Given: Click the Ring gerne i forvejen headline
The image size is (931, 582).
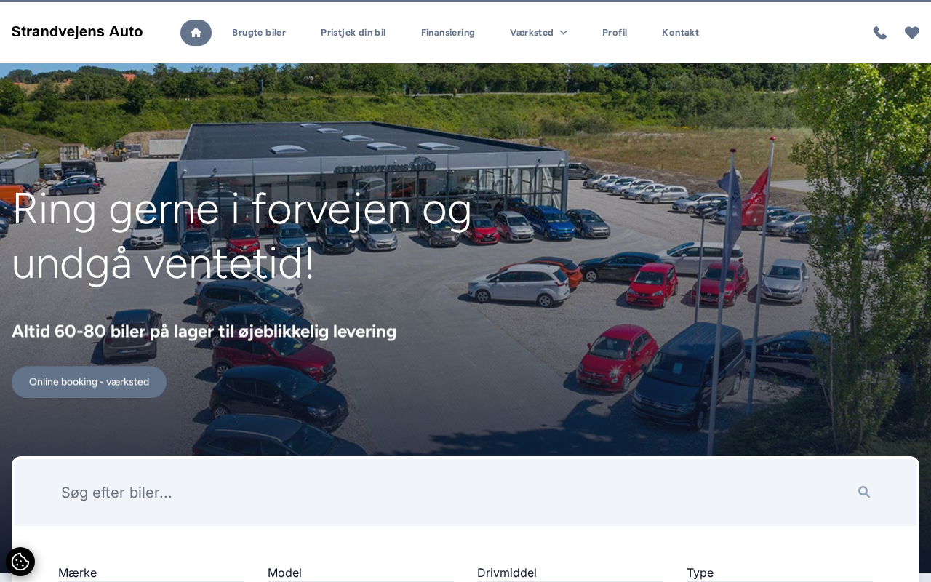Looking at the screenshot, I should click(x=242, y=235).
